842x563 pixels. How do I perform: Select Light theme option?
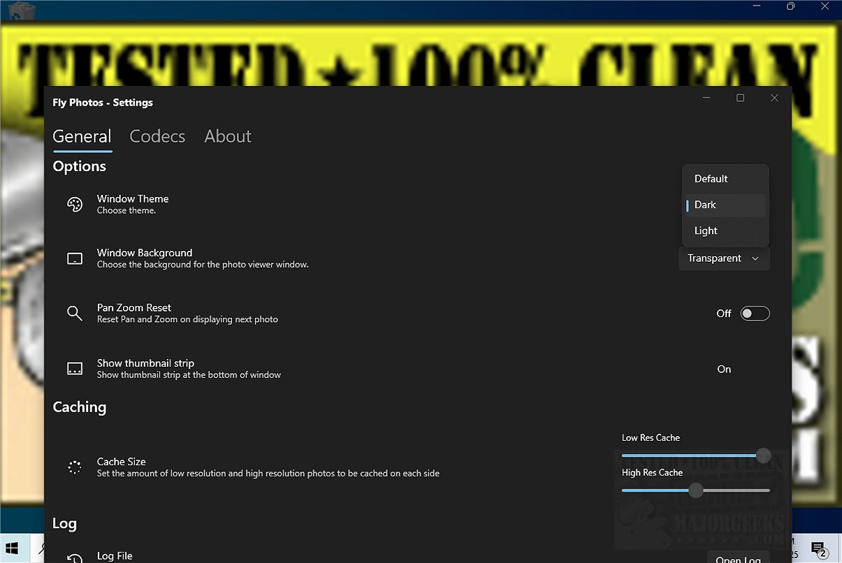[x=725, y=231]
